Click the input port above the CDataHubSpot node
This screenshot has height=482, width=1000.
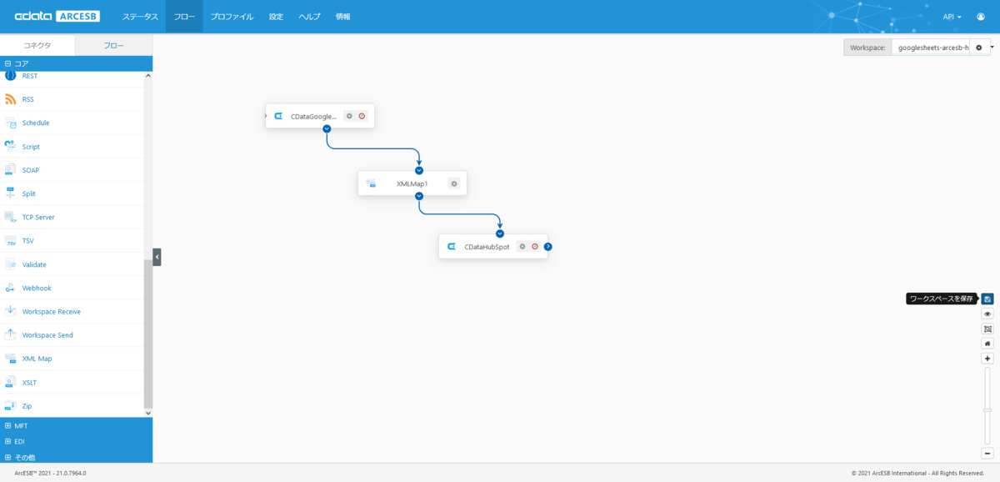(500, 233)
